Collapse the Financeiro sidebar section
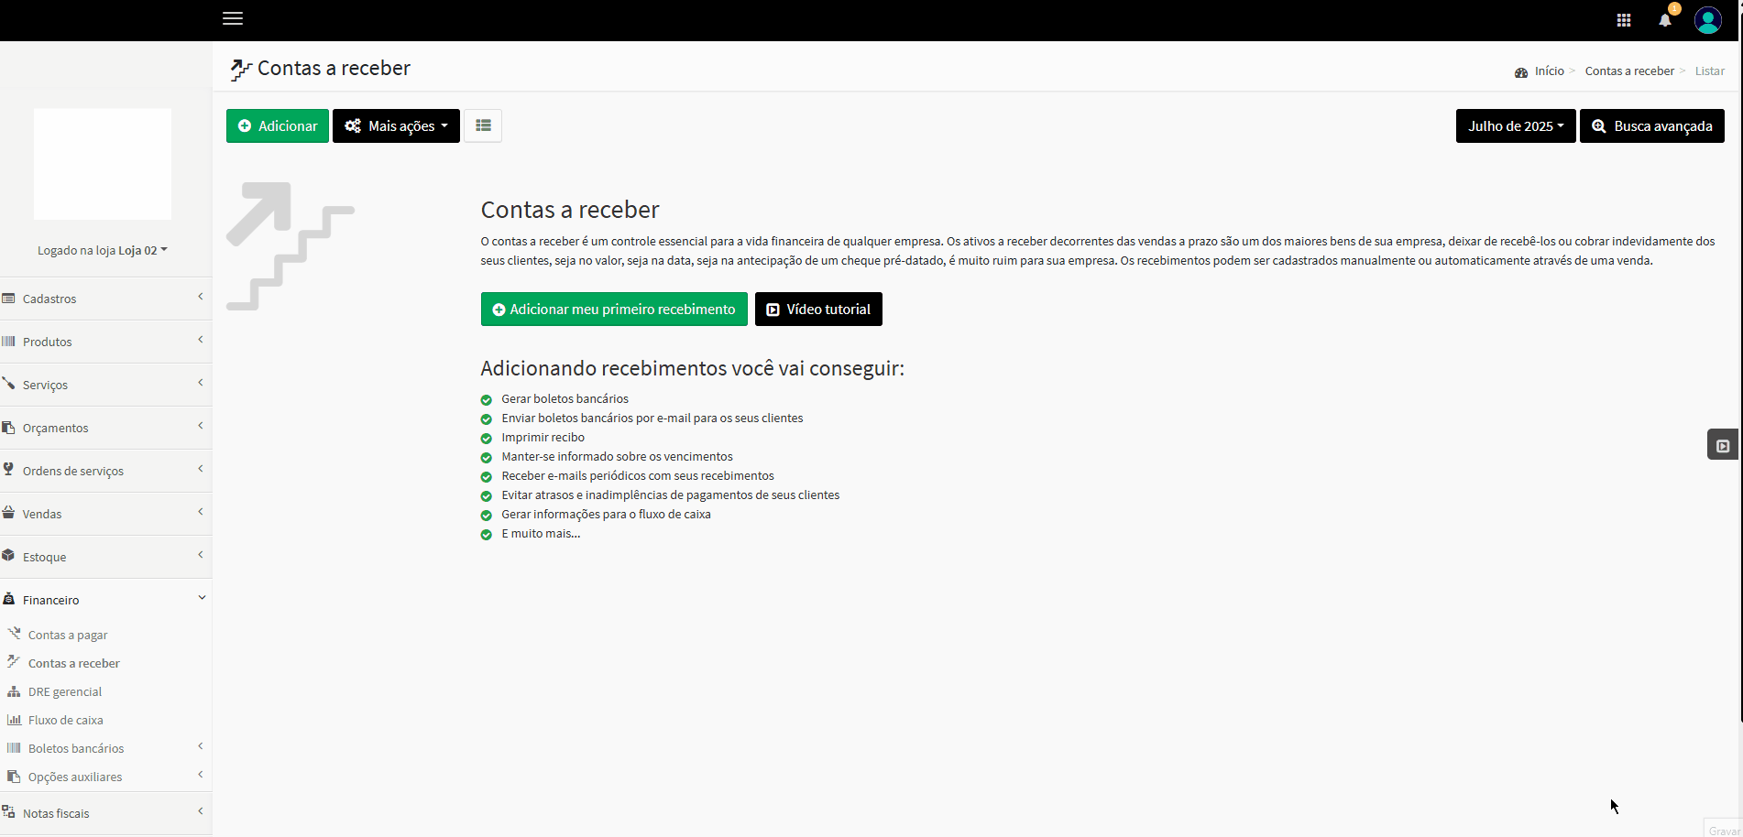Viewport: 1743px width, 837px height. [105, 600]
